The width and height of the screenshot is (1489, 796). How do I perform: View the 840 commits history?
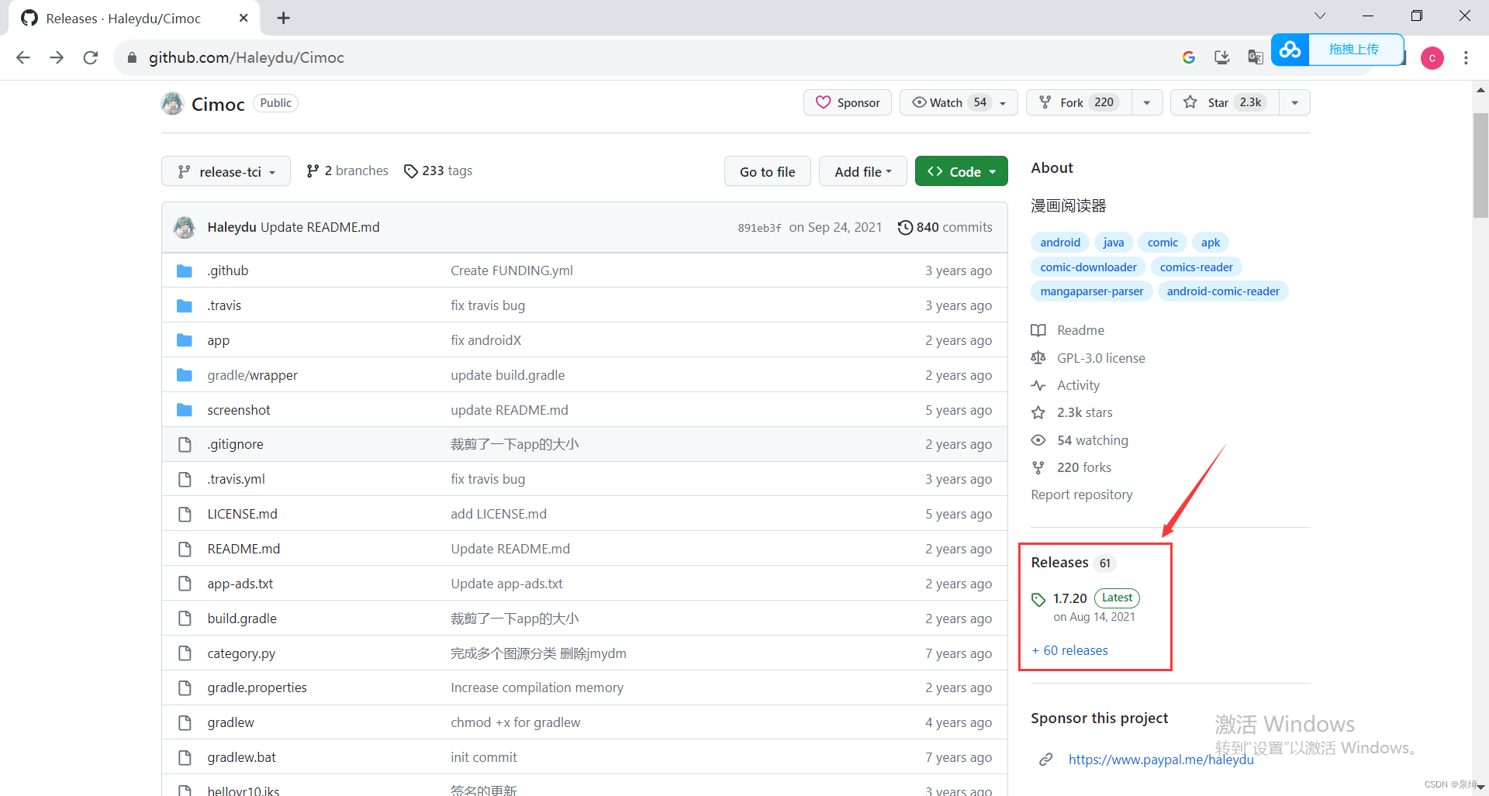(945, 227)
